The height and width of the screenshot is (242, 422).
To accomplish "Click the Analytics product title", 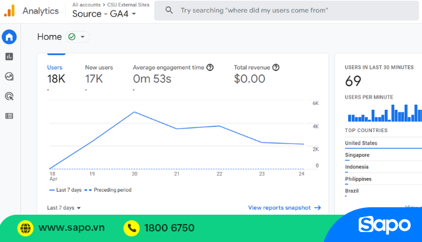I will tap(40, 11).
